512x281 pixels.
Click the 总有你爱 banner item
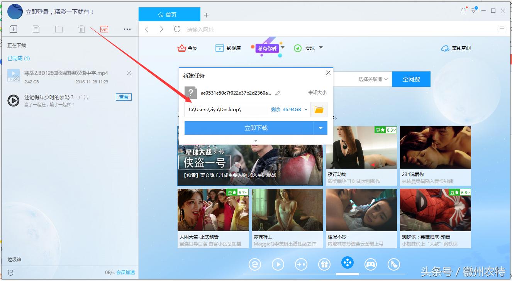(267, 48)
